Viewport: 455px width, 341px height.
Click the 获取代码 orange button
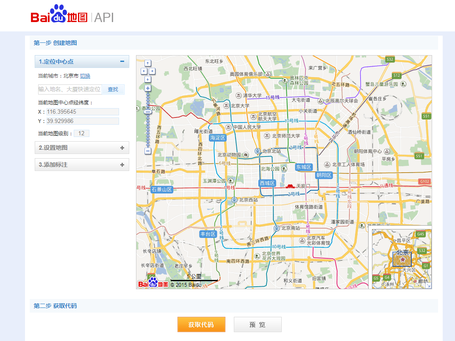pyautogui.click(x=201, y=324)
